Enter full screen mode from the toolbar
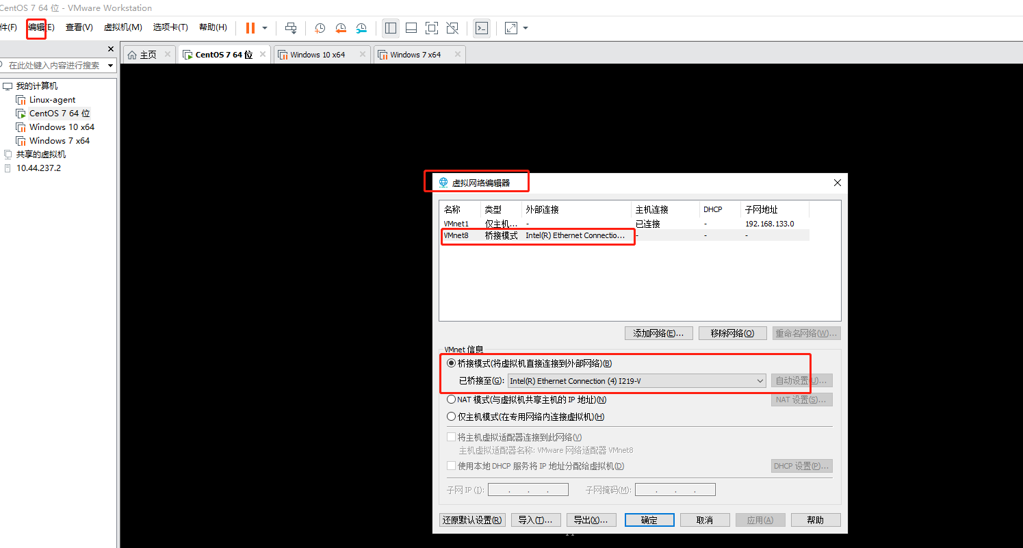Screen dimensions: 1023x548 click(432, 28)
